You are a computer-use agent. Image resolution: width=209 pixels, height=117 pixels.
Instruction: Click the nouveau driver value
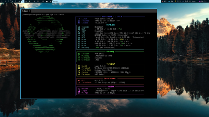pos(98,58)
